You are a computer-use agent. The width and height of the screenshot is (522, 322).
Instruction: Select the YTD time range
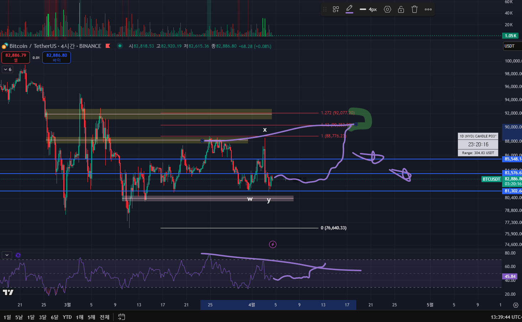tap(67, 317)
